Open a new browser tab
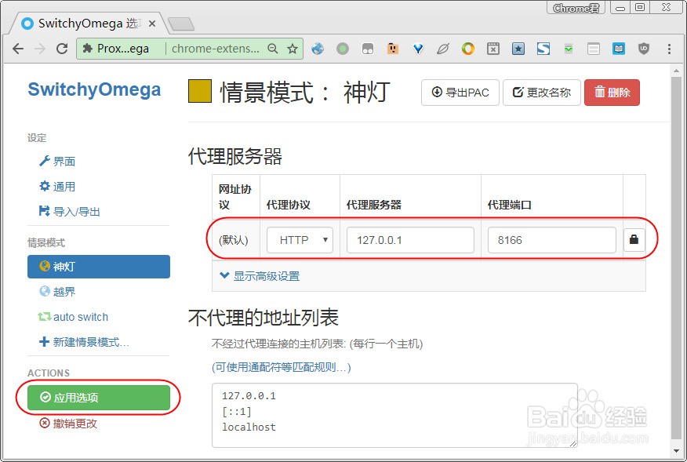This screenshot has width=687, height=462. [x=181, y=24]
